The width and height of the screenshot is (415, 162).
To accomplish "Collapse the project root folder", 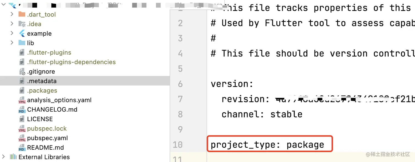I will coord(3,5).
